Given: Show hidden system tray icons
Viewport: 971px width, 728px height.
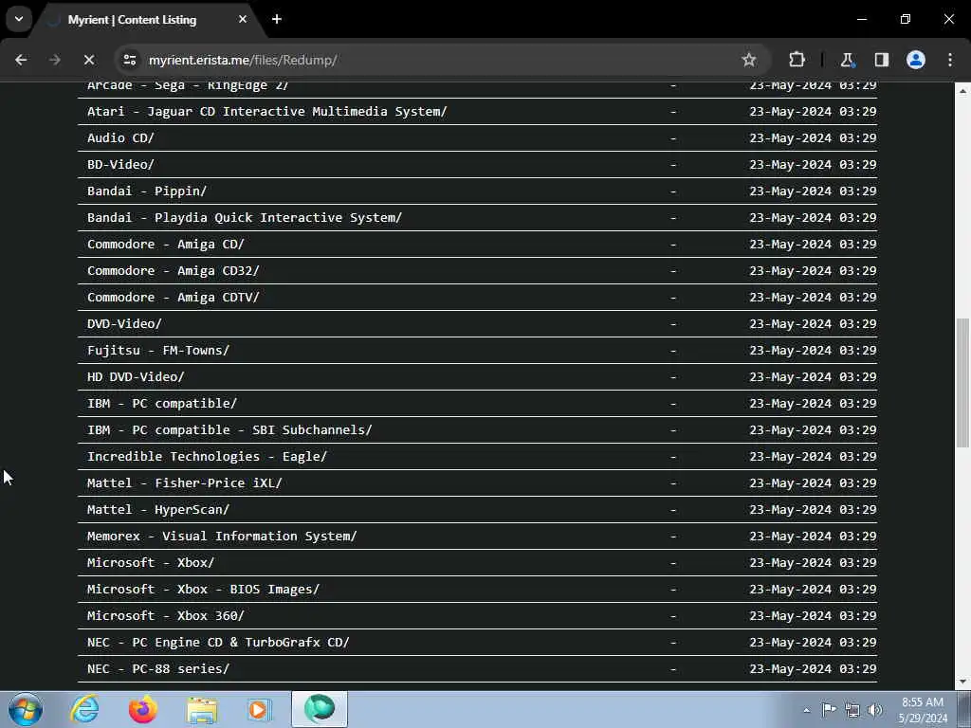Looking at the screenshot, I should 806,710.
